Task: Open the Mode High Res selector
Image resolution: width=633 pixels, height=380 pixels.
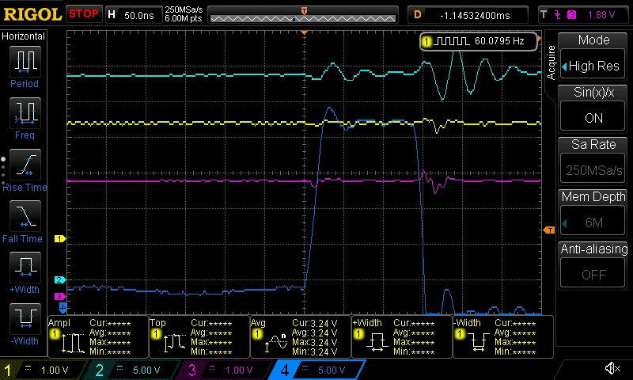Action: pos(593,66)
